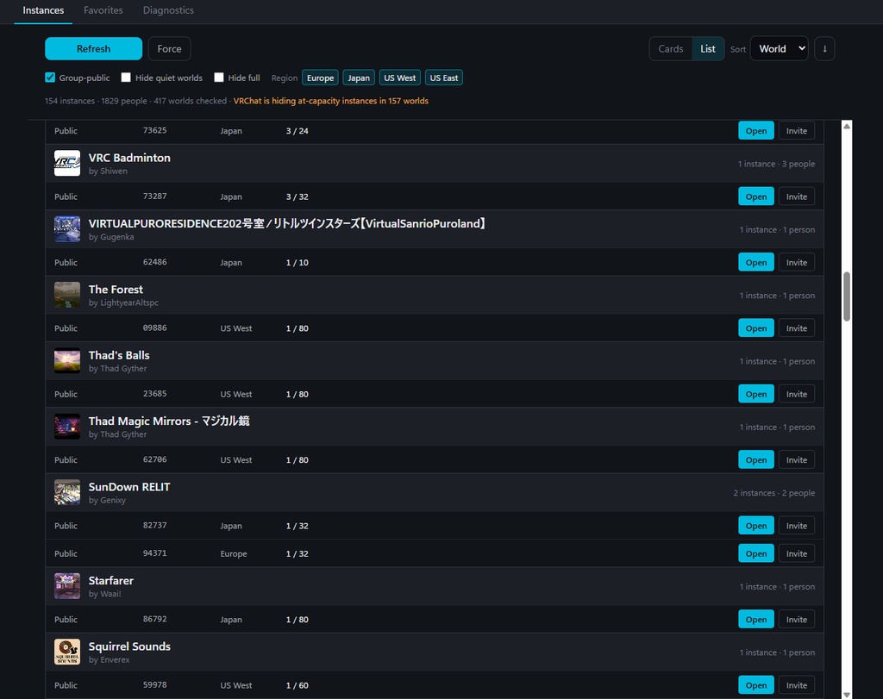This screenshot has width=883, height=699.
Task: Select the List view option
Action: (708, 49)
